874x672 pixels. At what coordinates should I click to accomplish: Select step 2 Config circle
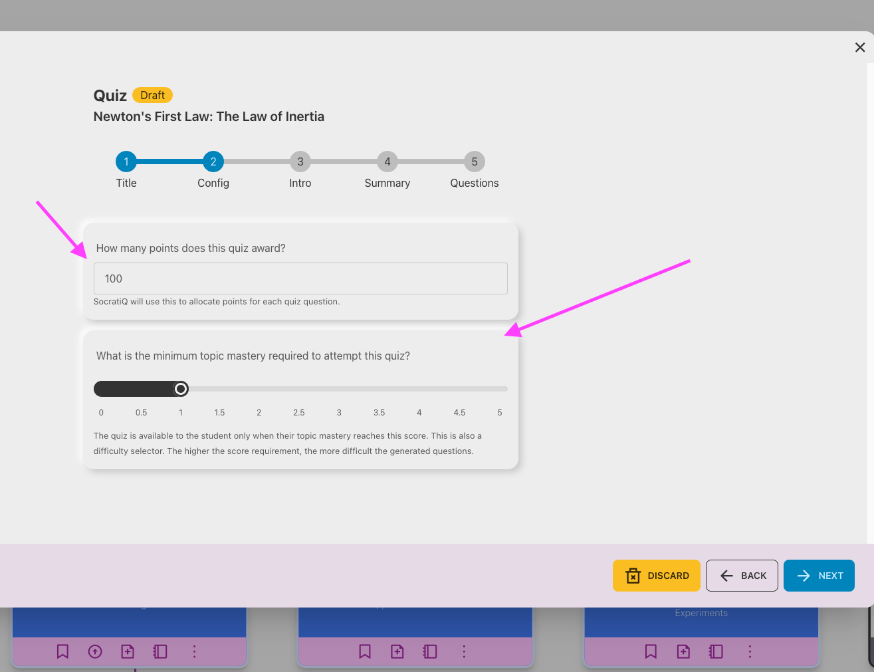coord(213,162)
